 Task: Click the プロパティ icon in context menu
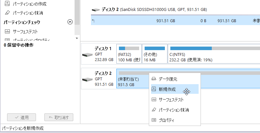pyautogui.click(x=154, y=120)
